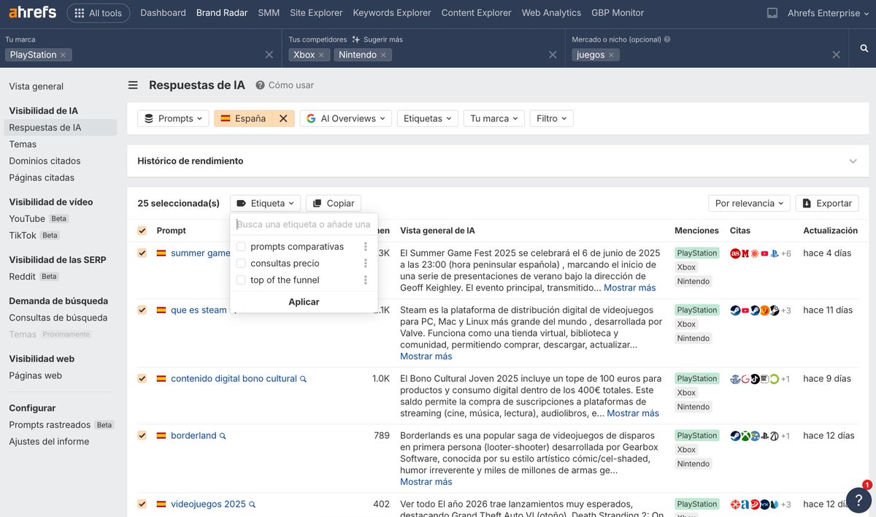This screenshot has height=517, width=876.
Task: Uncheck the que es steam row checkbox
Action: tap(142, 310)
